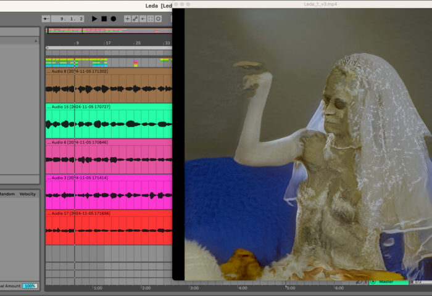Click the Audio 3 clip waveform
This screenshot has height=296, width=432.
pos(109,195)
